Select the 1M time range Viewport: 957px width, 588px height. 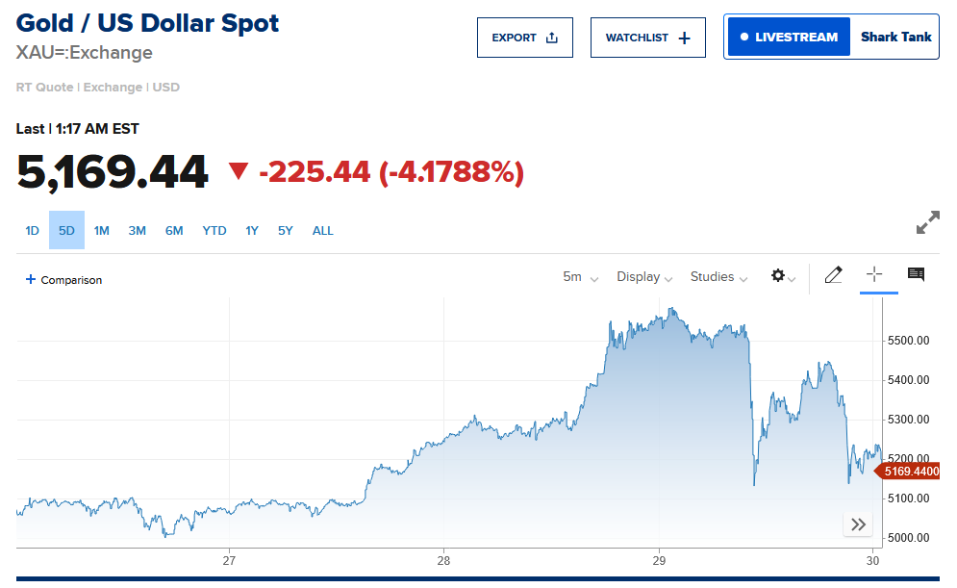[x=102, y=231]
